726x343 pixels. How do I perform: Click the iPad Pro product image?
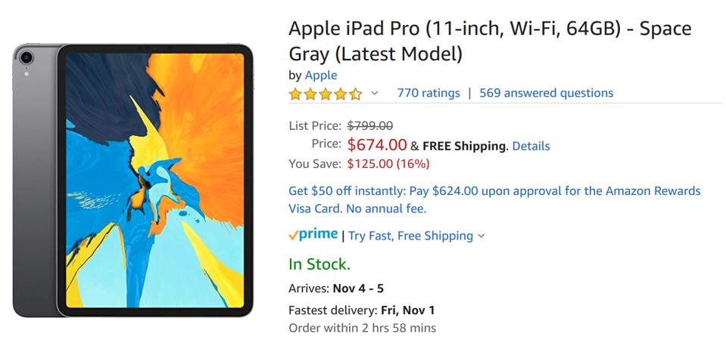[x=133, y=180]
